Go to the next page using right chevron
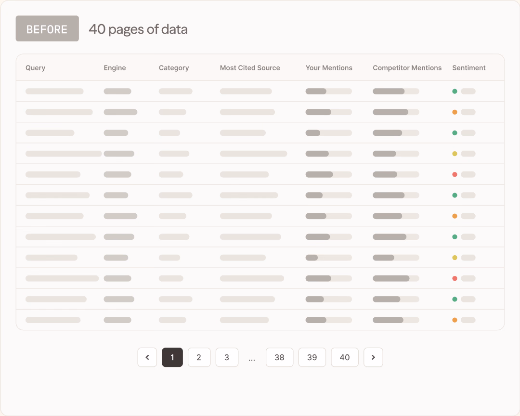520x416 pixels. [373, 357]
